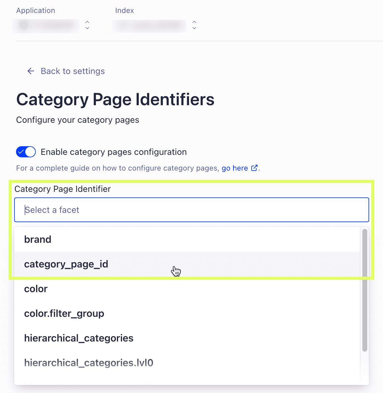The height and width of the screenshot is (393, 383).
Task: Click the Category Page Identifier field label
Action: (x=63, y=189)
